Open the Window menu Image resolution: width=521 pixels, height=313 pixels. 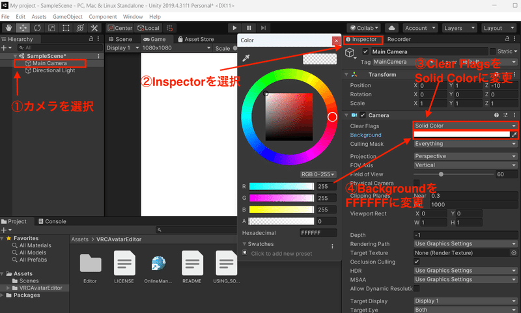[x=133, y=17]
